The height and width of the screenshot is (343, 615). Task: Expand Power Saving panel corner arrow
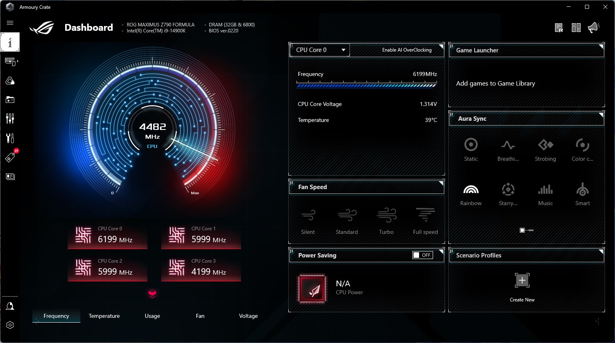(441, 252)
